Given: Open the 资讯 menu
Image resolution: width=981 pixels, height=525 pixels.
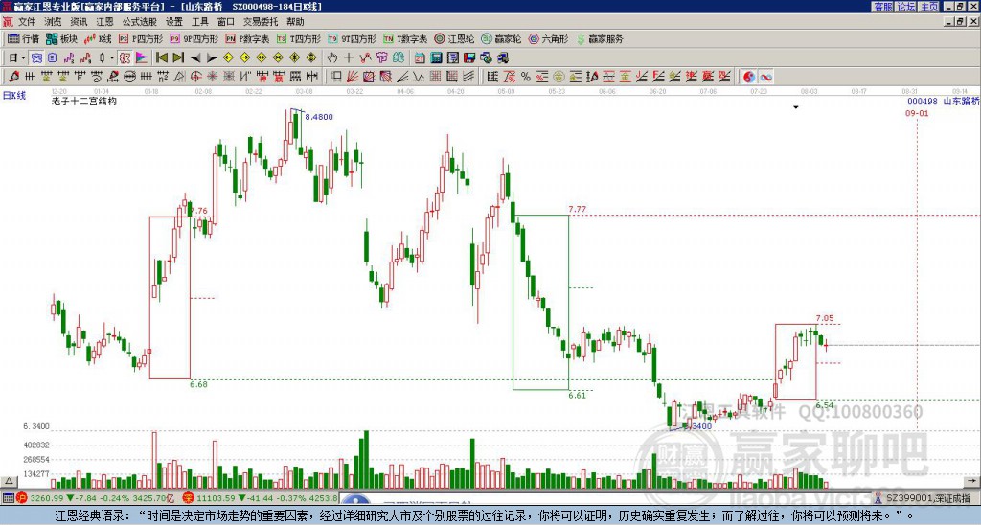Looking at the screenshot, I should click(x=79, y=22).
